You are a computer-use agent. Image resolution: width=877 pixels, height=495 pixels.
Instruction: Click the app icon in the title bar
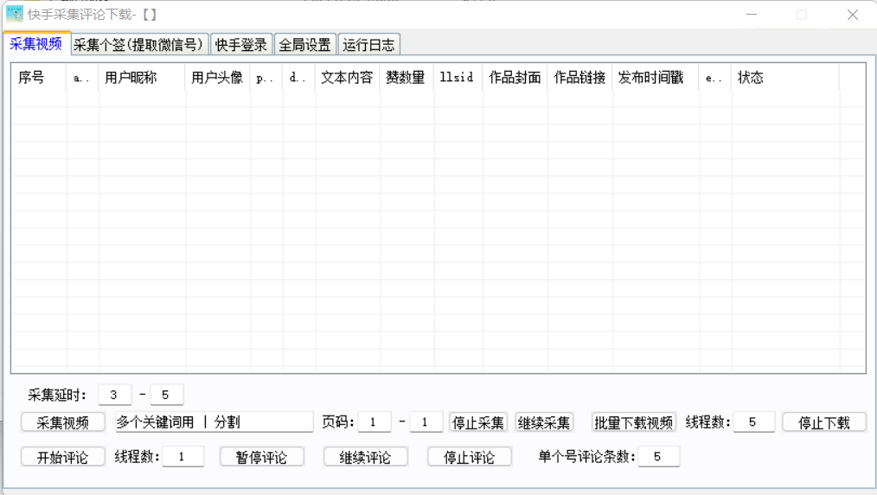click(x=15, y=15)
